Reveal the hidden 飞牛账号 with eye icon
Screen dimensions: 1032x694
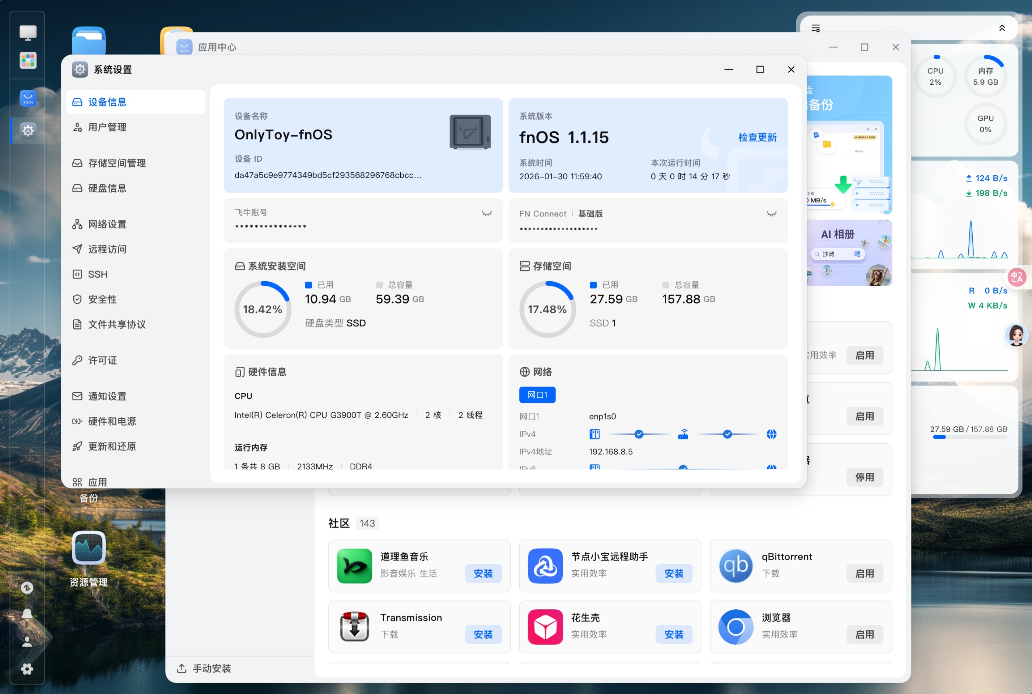tap(487, 213)
